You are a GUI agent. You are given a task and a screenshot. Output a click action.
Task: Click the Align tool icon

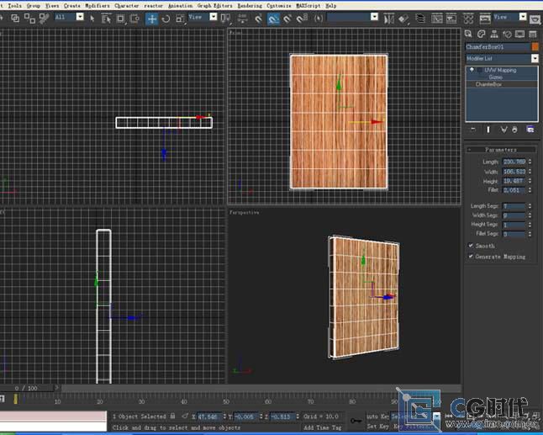click(403, 19)
